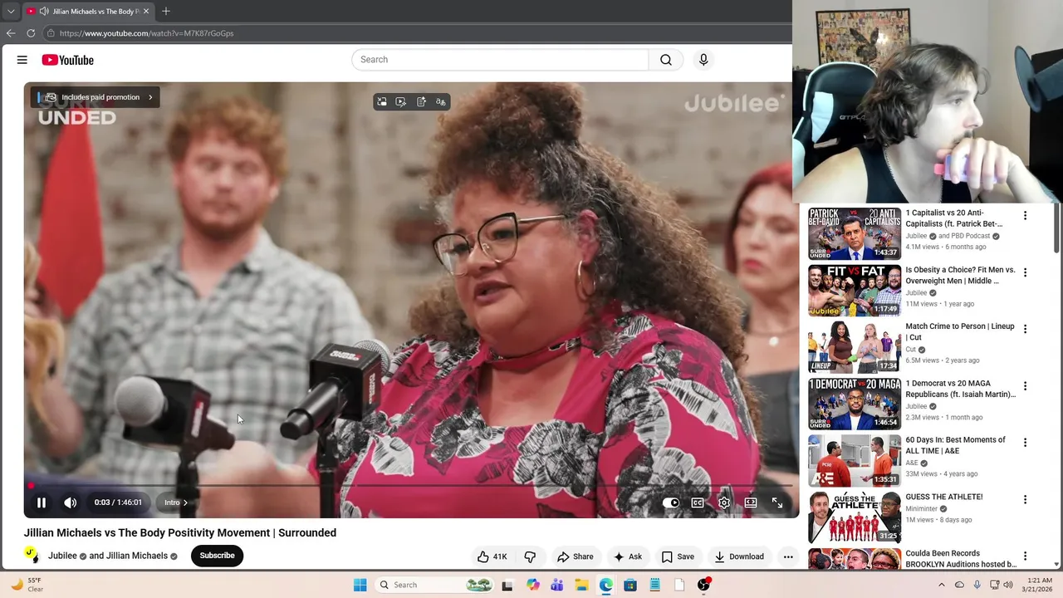Open GUESS THE ATHLETE video title

pos(944,497)
